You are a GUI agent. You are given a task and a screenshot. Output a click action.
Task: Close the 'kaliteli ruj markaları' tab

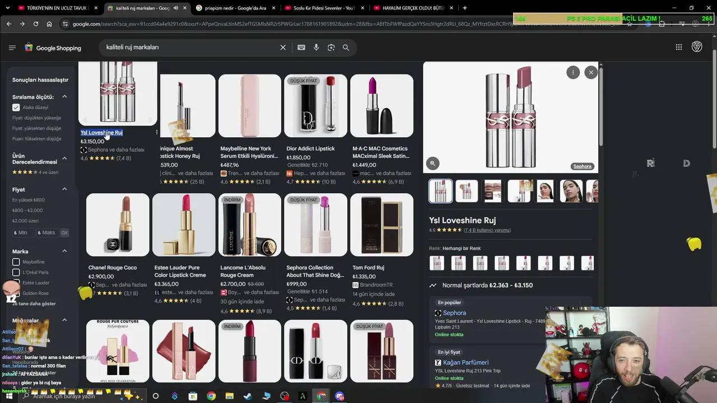coord(185,8)
